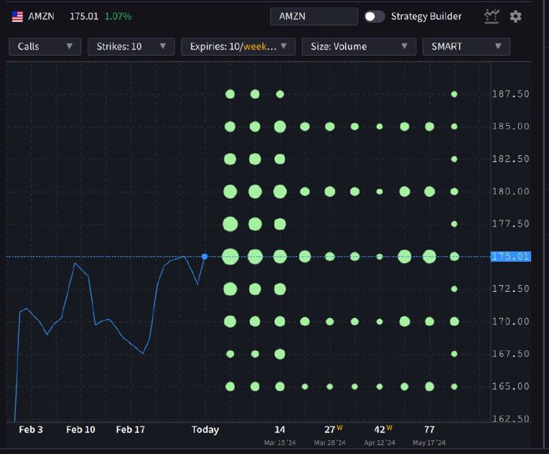Select the 27-day expiry bubble at 180.00 strike
The width and height of the screenshot is (549, 454).
click(330, 192)
